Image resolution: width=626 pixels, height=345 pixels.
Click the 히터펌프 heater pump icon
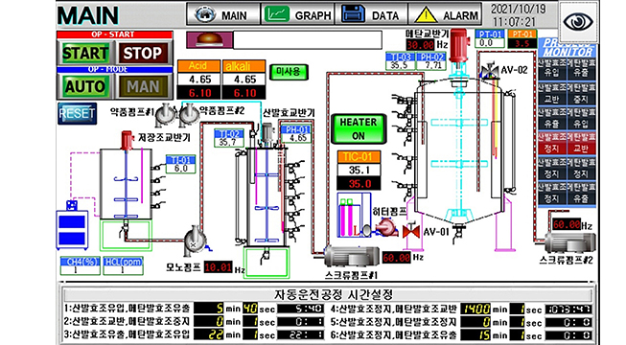coord(386,228)
